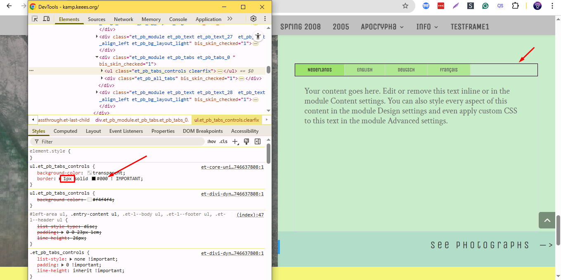Screen dimensions: 561x280
Task: Show more DevTools tabs via chevron
Action: 230,19
